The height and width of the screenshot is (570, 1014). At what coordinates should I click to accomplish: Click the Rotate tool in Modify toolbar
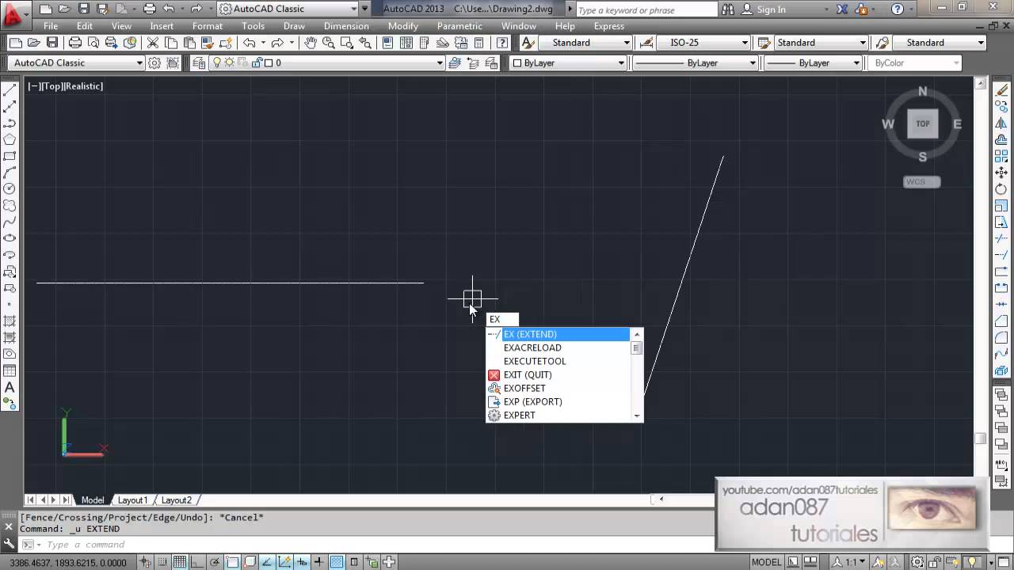pyautogui.click(x=1001, y=189)
